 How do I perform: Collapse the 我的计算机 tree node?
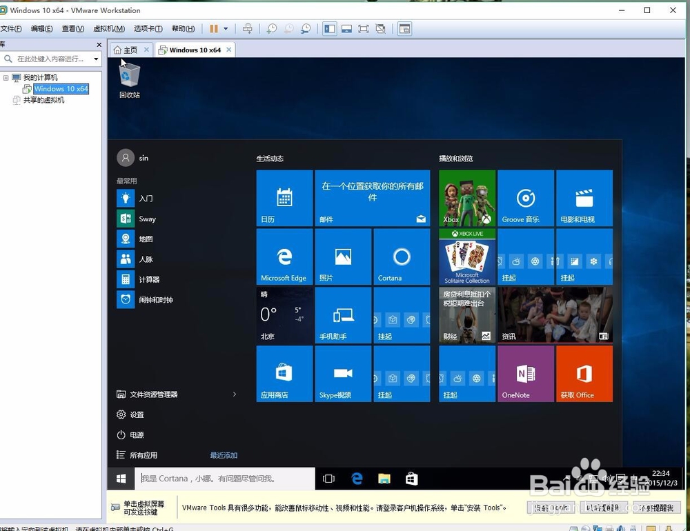[6, 77]
